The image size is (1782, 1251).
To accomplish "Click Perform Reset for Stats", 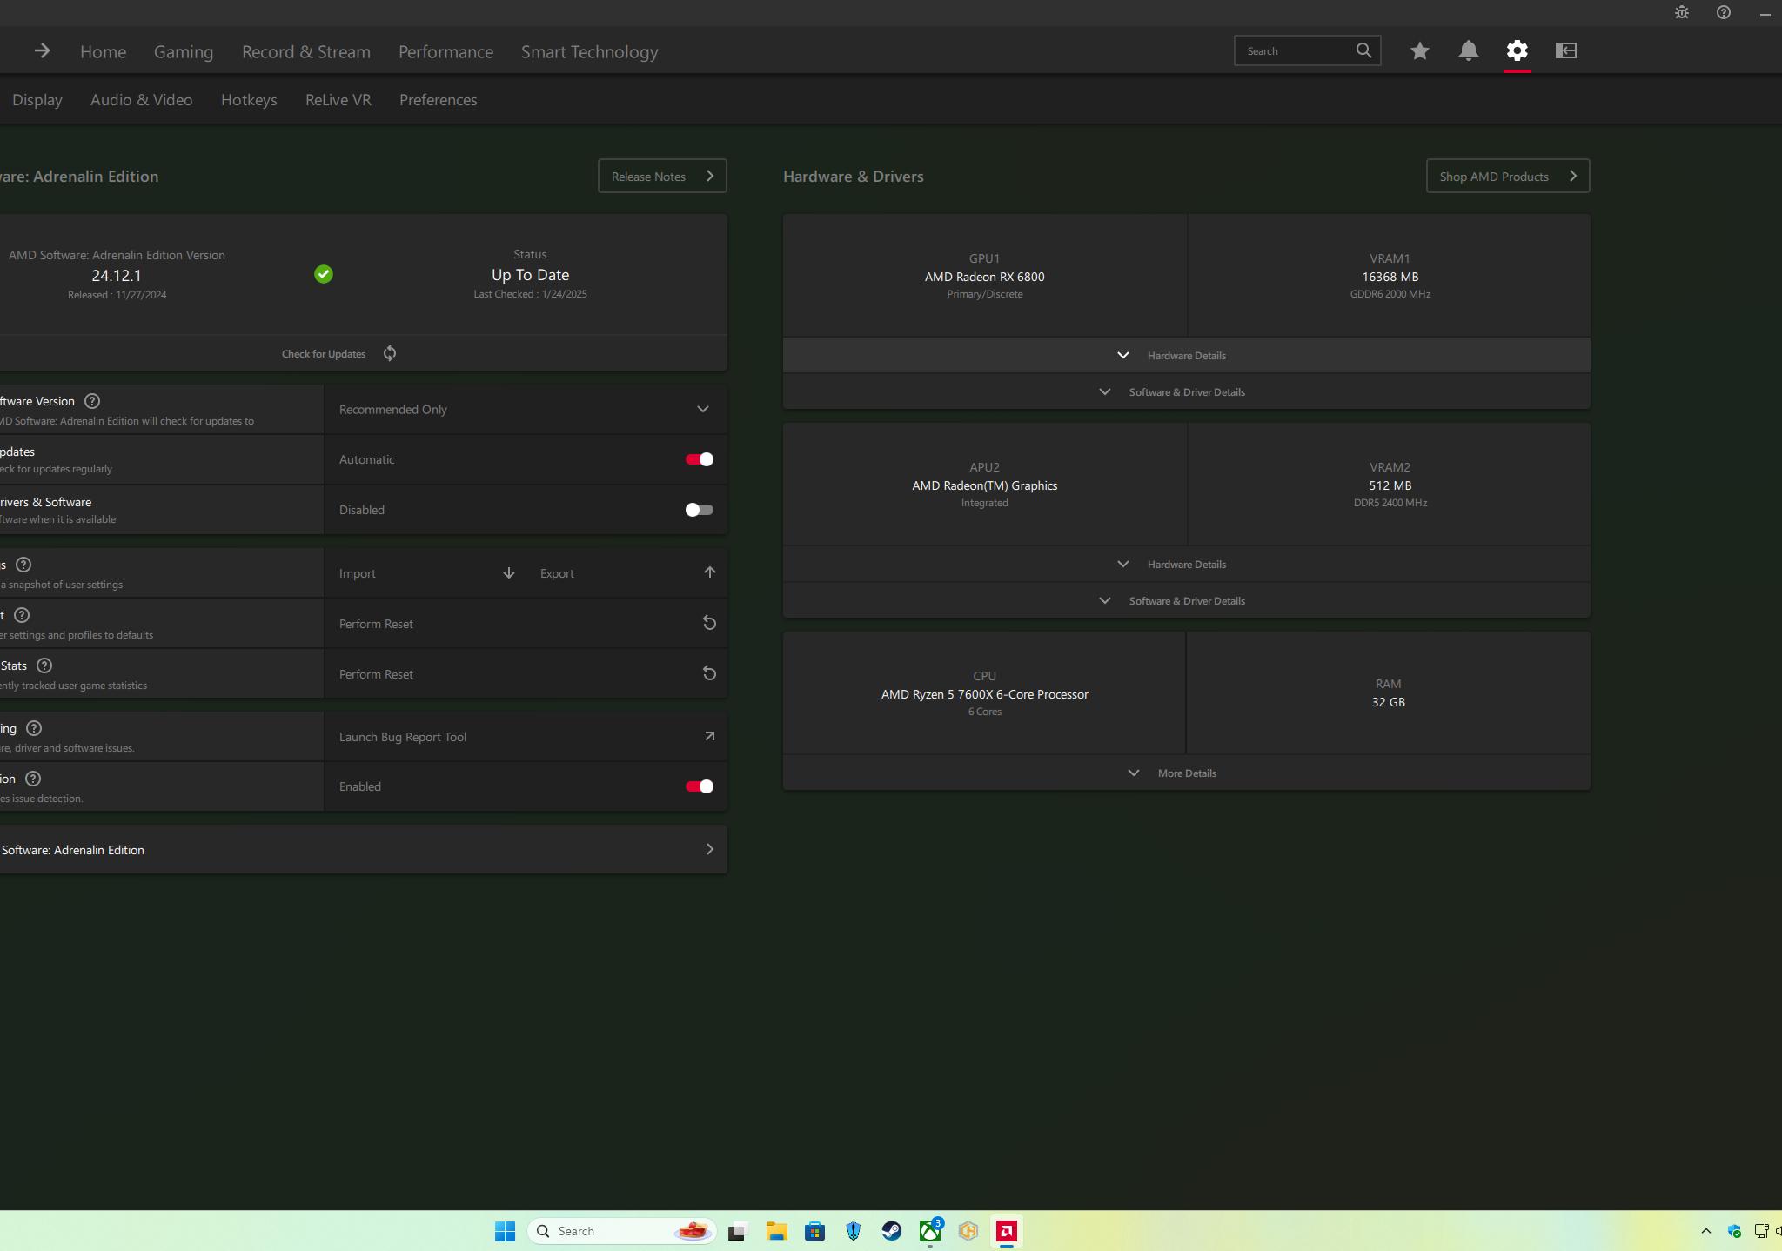I will (x=526, y=674).
